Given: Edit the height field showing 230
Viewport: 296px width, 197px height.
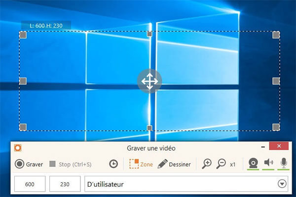Looking at the screenshot, I should (65, 184).
